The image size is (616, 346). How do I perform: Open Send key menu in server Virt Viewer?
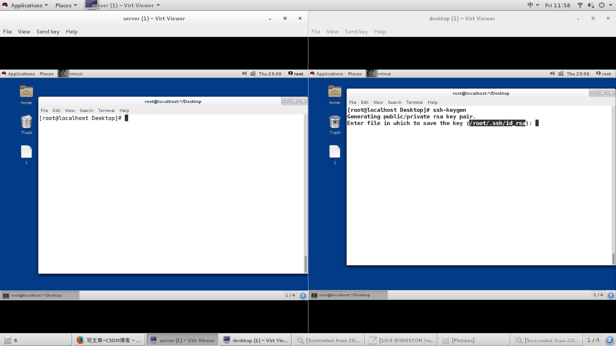click(x=48, y=32)
